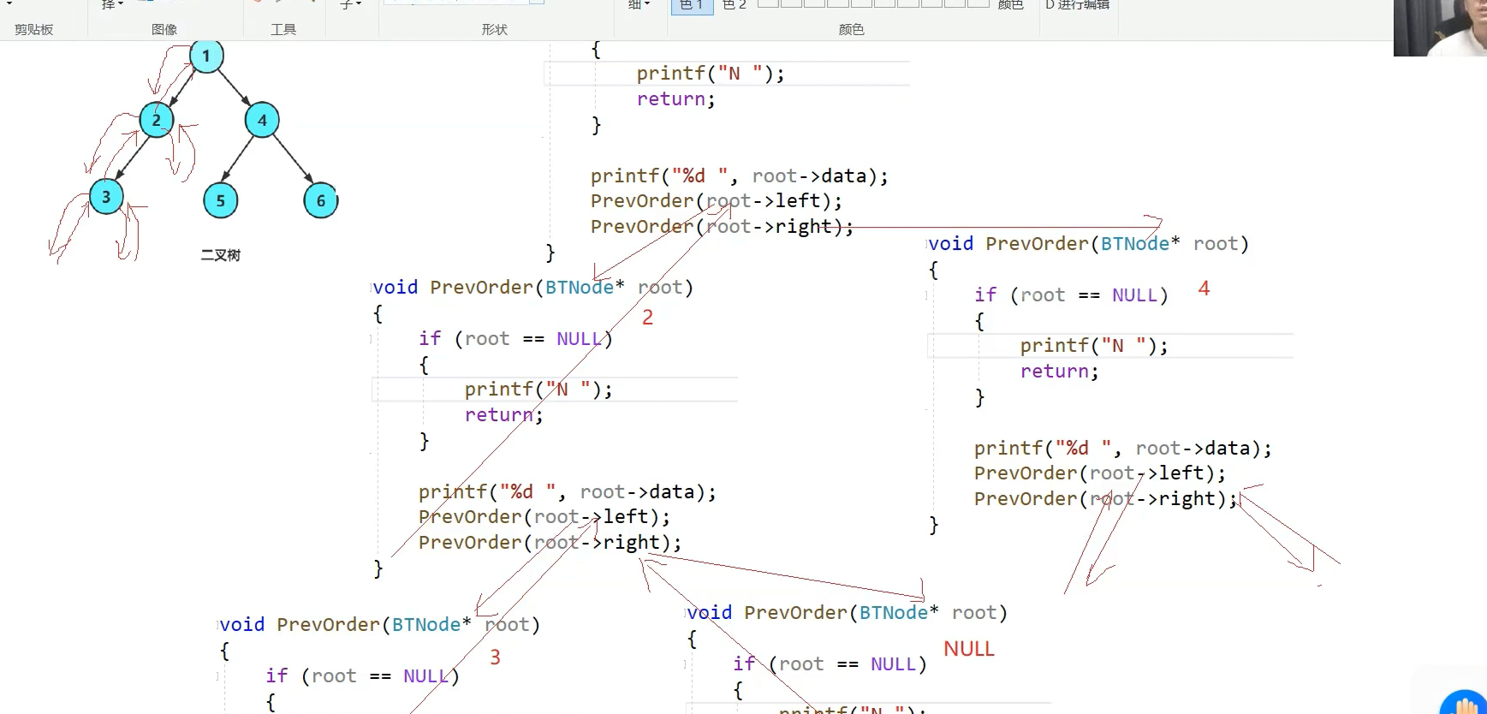
Task: Click the 形状 group label
Action: [495, 29]
